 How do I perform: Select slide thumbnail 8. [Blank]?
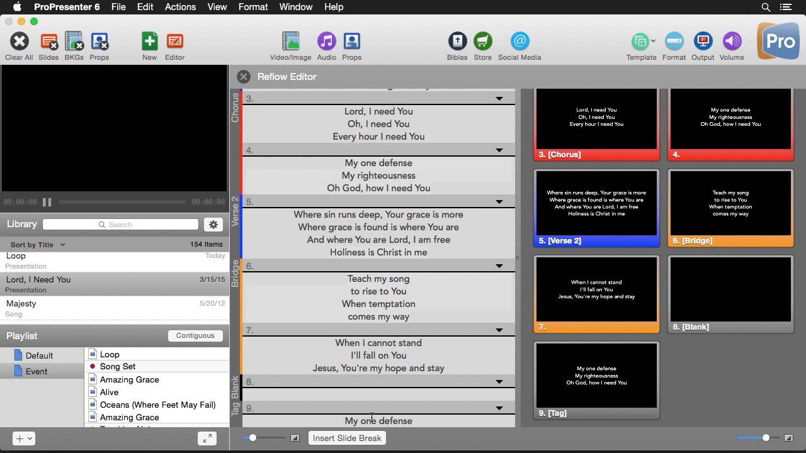(x=730, y=294)
